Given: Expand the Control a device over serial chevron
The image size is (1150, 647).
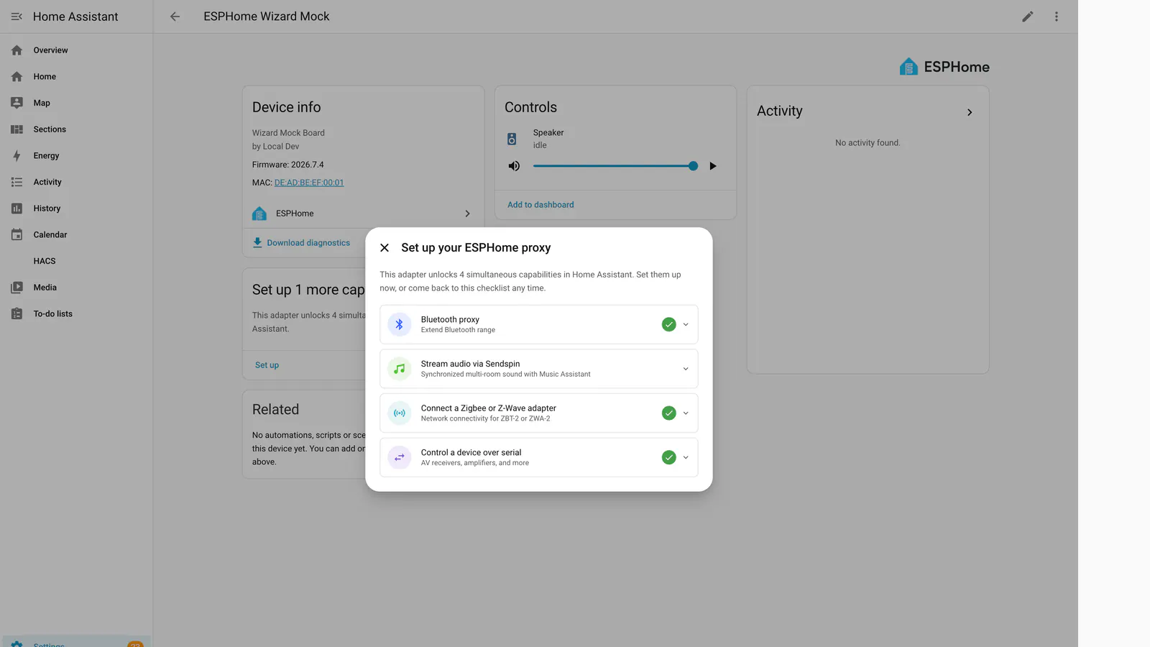Looking at the screenshot, I should tap(686, 457).
